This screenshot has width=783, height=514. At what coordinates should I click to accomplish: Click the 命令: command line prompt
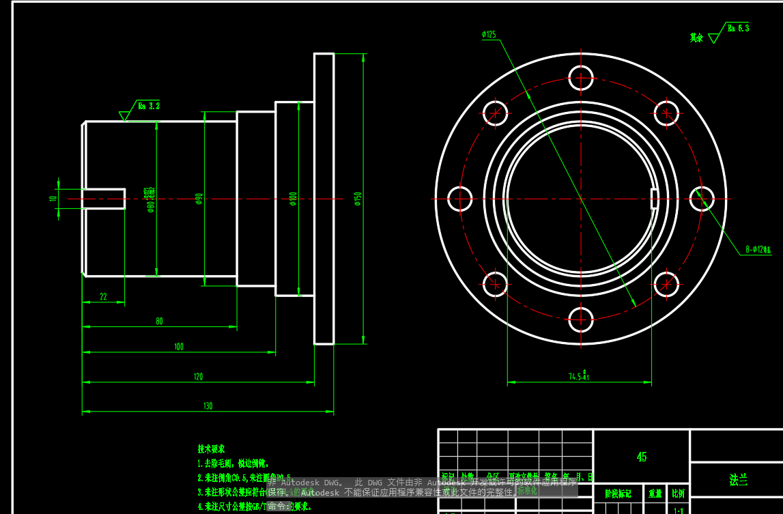tap(279, 506)
